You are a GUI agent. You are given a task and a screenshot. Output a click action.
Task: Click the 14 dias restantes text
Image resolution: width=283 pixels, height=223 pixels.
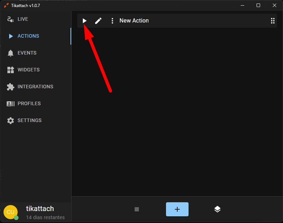pyautogui.click(x=45, y=217)
